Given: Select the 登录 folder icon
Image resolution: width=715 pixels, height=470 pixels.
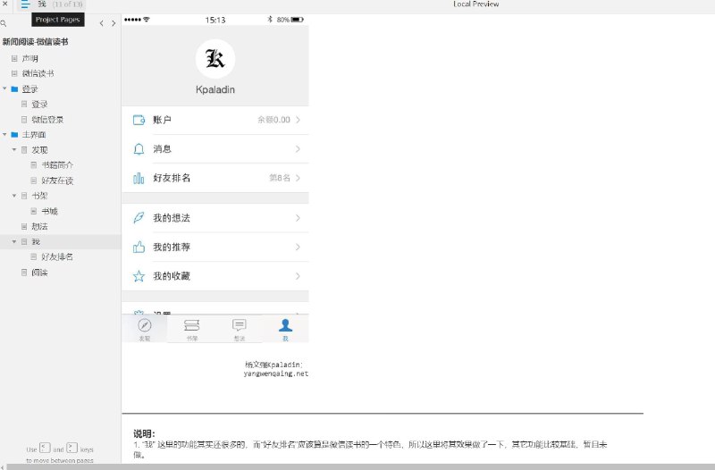Looking at the screenshot, I should tap(14, 88).
